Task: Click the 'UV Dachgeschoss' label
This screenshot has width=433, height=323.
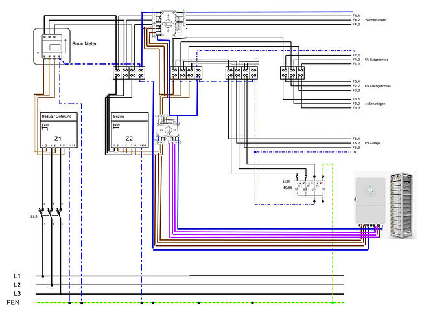Action: click(377, 86)
